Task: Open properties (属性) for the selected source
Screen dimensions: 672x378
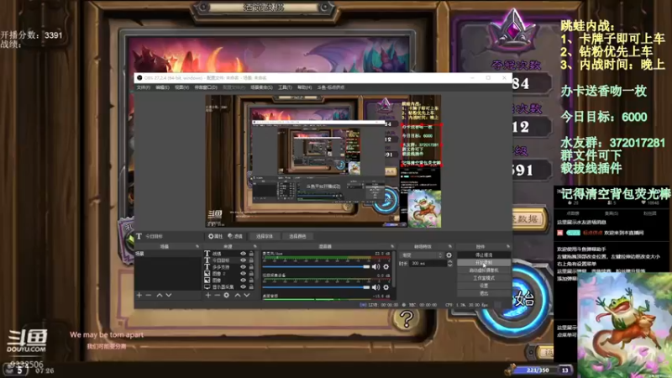Action: pos(216,236)
